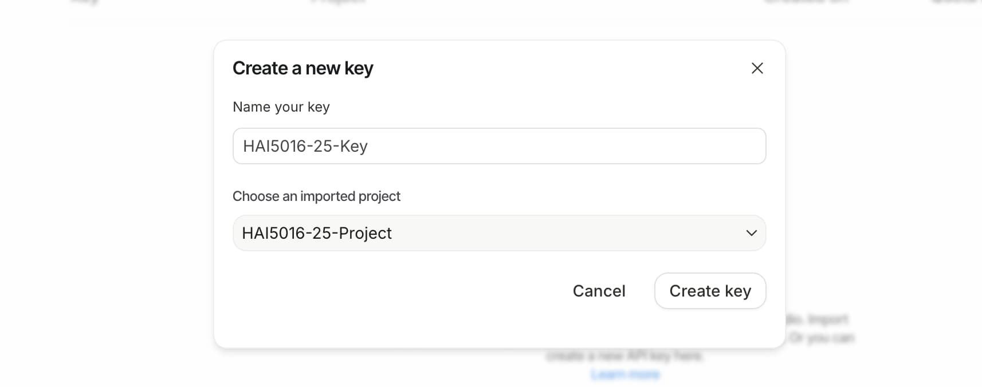This screenshot has height=387, width=982.
Task: Click the Name your key label
Action: (281, 107)
